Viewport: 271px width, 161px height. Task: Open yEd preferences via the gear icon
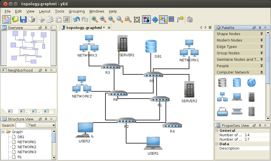tap(190, 19)
